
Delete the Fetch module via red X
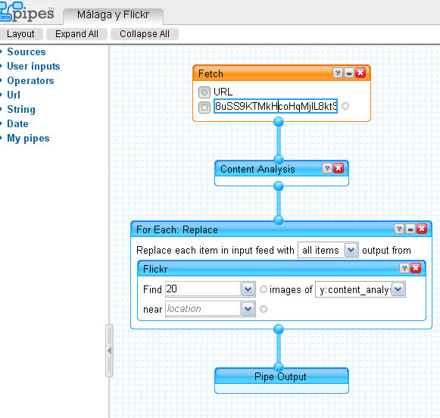[x=360, y=73]
